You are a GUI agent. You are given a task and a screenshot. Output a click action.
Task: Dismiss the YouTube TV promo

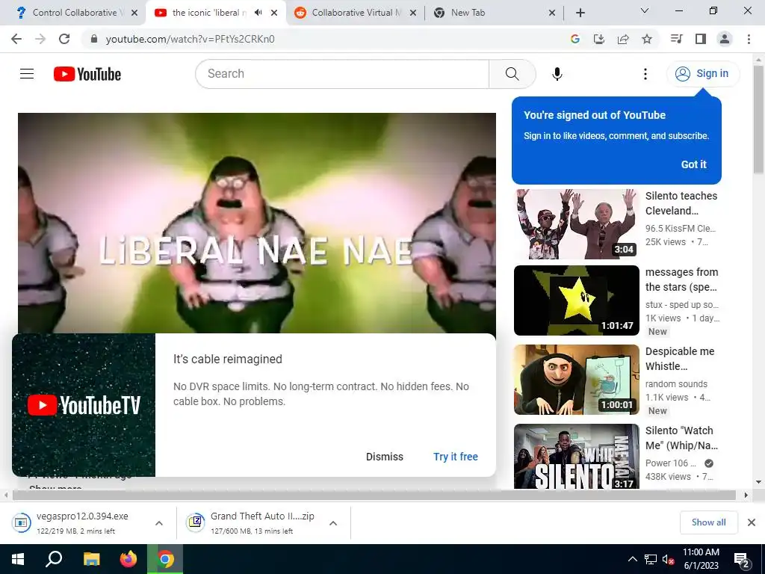pyautogui.click(x=385, y=457)
